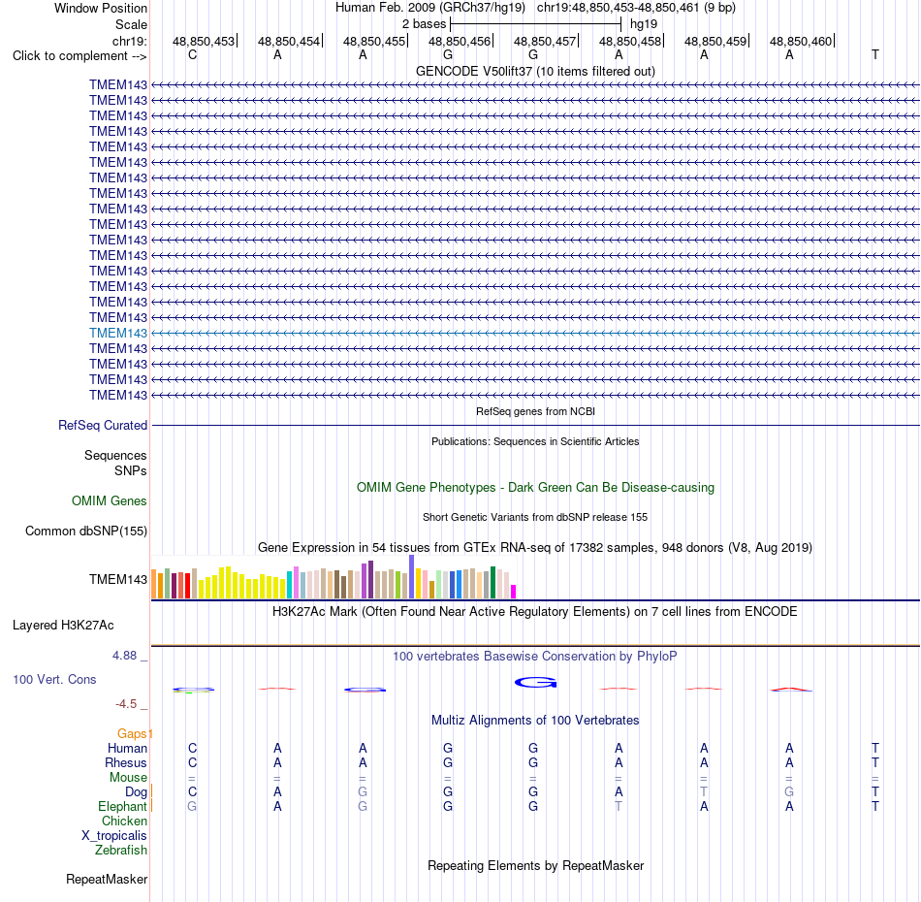Viewport: 921px width, 902px height.
Task: Click the Rhesus alignment row label
Action: click(x=126, y=762)
